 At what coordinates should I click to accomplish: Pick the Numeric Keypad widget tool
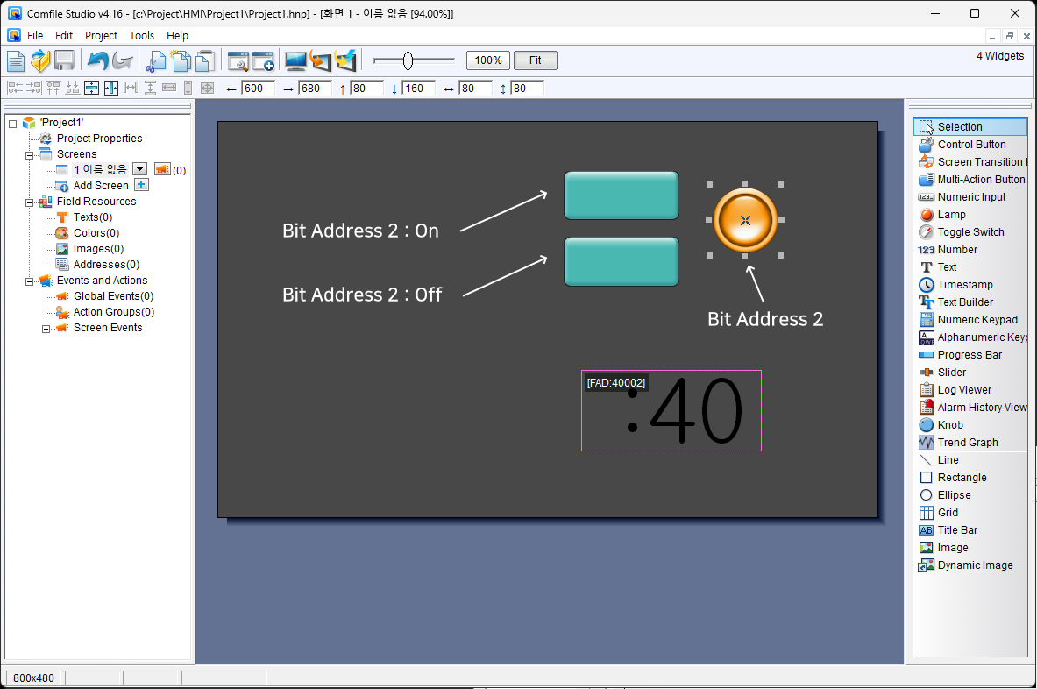977,320
